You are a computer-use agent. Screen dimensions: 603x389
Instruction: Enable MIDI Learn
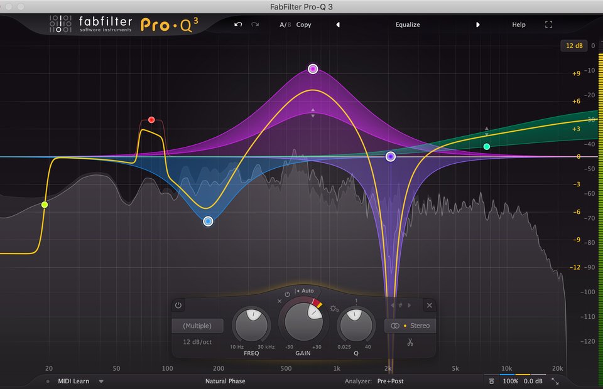[x=73, y=381]
